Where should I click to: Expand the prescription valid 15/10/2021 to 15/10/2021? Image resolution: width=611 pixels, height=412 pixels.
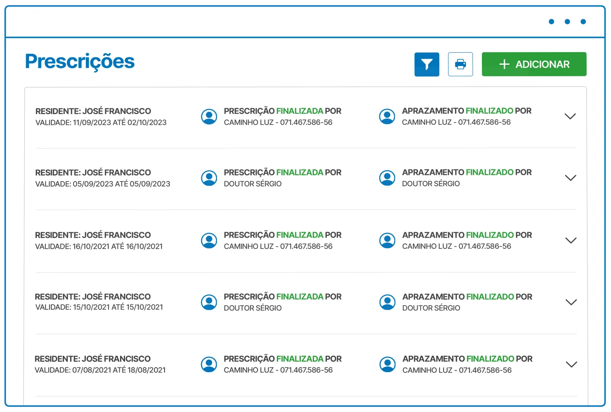pos(571,302)
